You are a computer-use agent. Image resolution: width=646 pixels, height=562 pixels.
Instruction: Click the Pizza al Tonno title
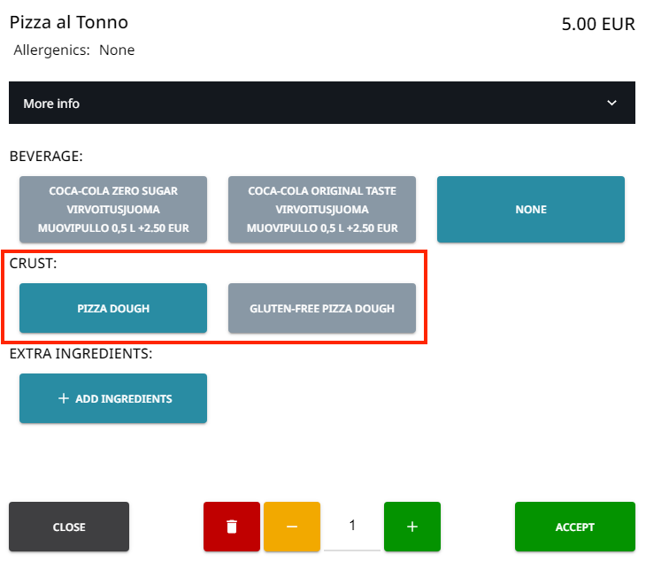(69, 23)
